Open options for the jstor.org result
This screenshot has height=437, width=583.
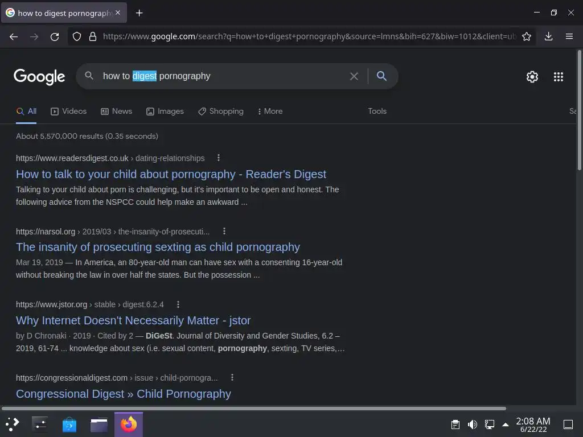click(178, 304)
